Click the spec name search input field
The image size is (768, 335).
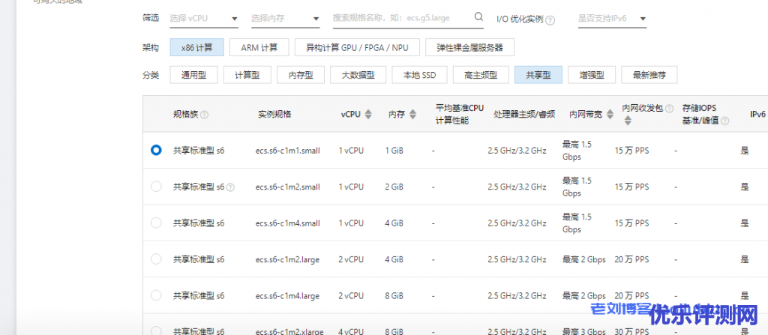pos(400,18)
